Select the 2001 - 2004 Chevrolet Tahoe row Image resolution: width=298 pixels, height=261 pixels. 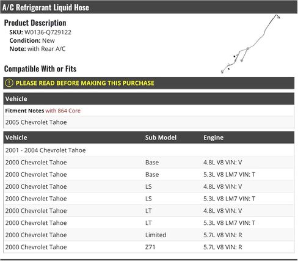(149, 150)
